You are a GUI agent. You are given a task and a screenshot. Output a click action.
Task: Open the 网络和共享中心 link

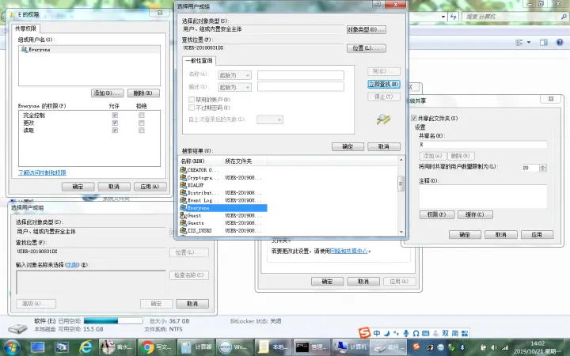pos(348,251)
